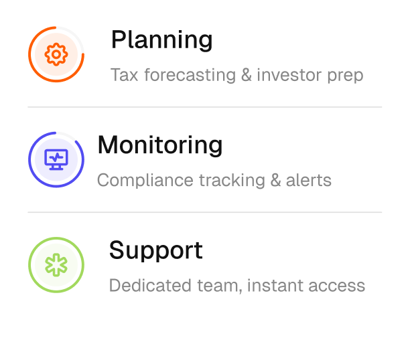
Task: Click divider line below Planning section
Action: tap(205, 107)
